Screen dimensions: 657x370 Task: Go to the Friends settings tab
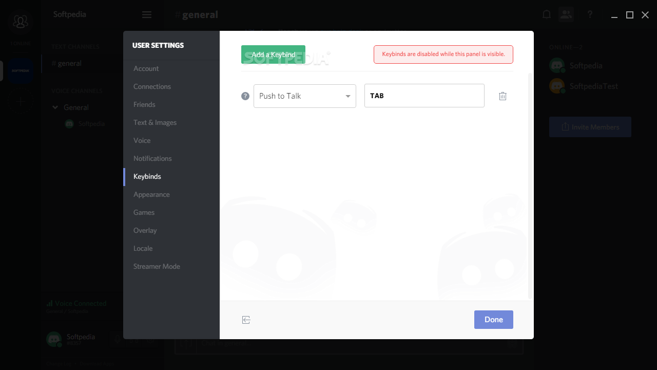pyautogui.click(x=171, y=104)
